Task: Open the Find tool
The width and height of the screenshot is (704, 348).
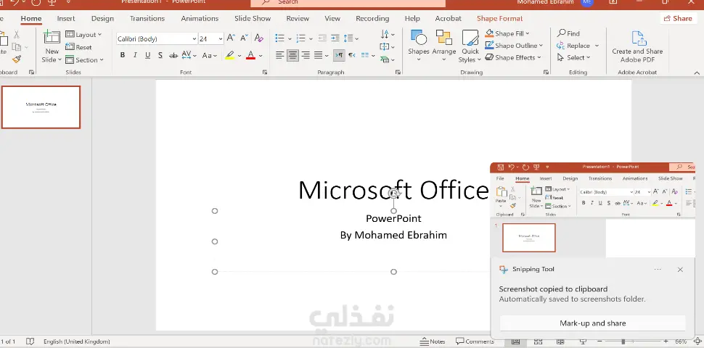Action: (x=568, y=33)
